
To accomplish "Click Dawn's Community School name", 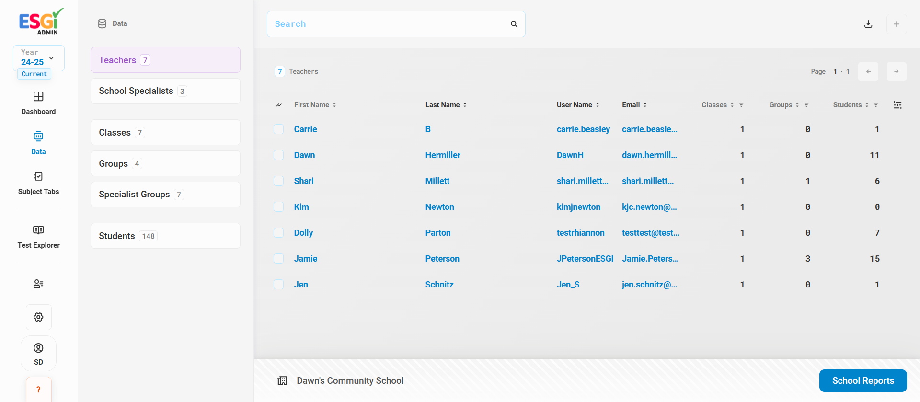I will 350,381.
